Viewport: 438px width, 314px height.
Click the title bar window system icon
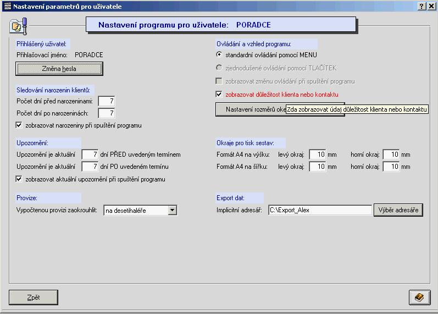pos(7,7)
